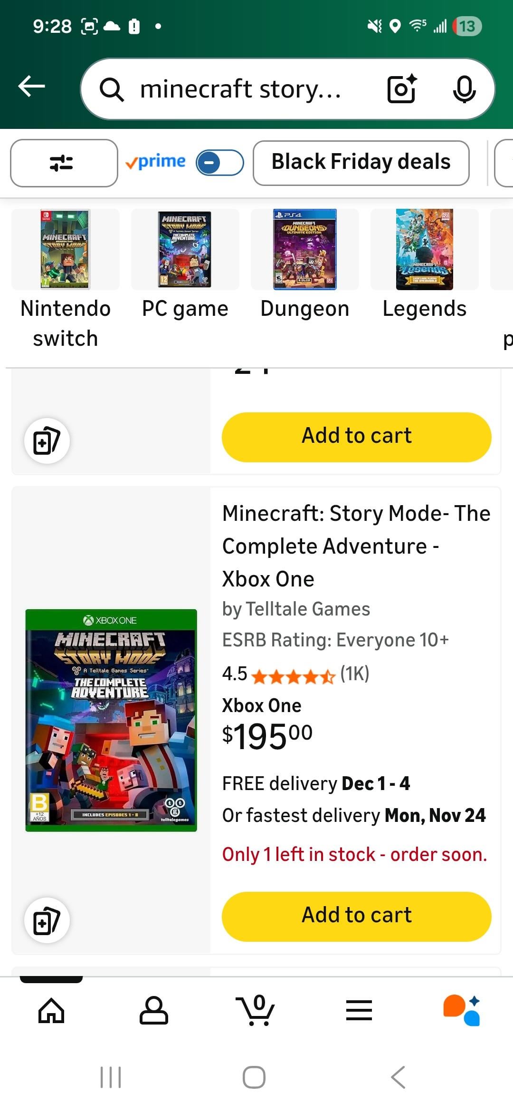This screenshot has height=1113, width=513.
Task: Go to Home tab icon
Action: (x=51, y=1010)
